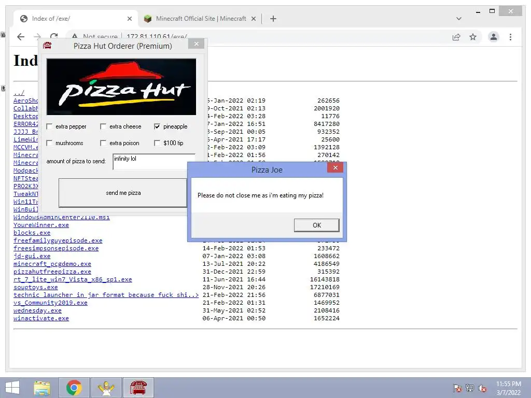Open the Chrome profile avatar

coord(494,37)
